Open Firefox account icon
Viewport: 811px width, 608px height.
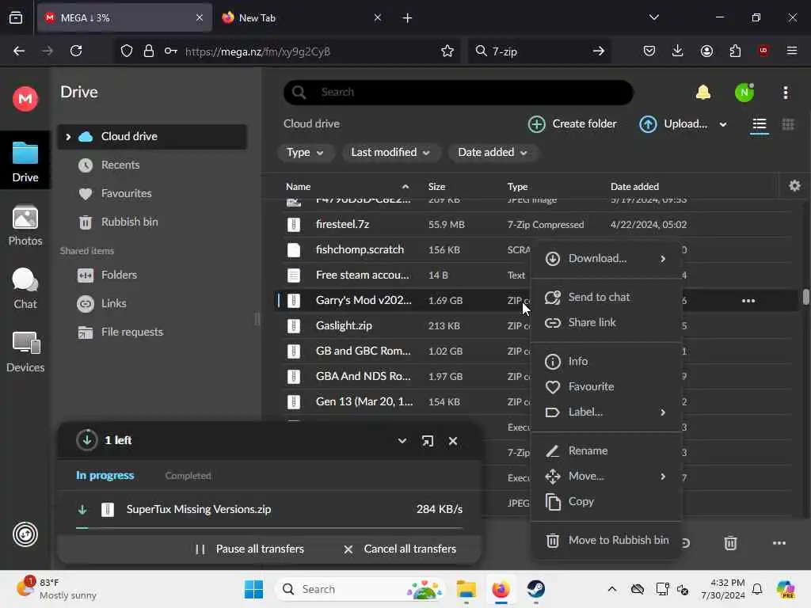pos(706,51)
